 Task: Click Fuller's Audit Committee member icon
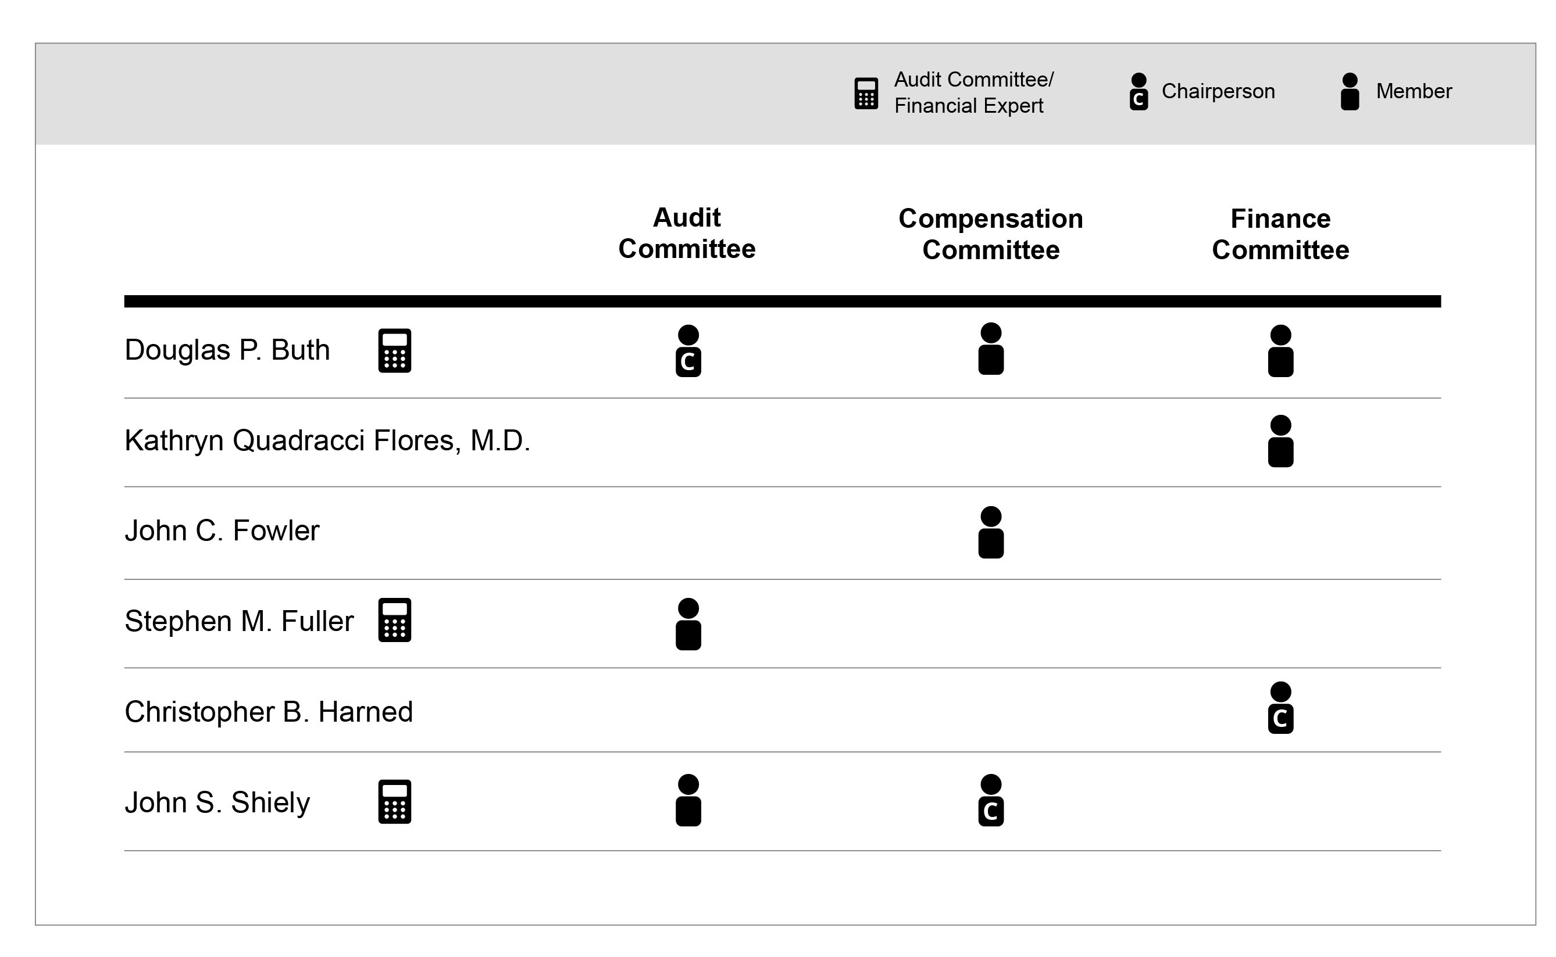688,624
